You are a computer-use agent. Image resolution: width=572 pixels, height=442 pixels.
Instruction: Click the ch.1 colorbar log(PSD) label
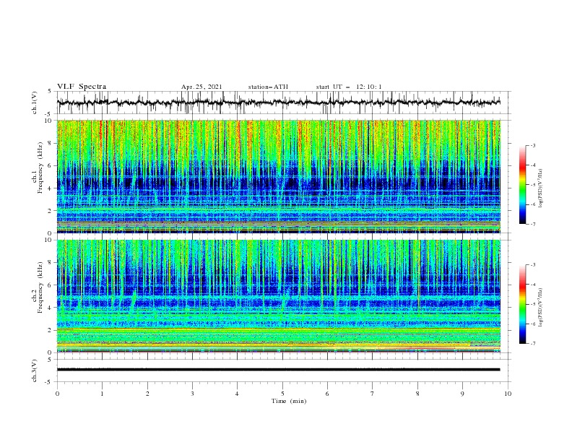[x=541, y=188]
